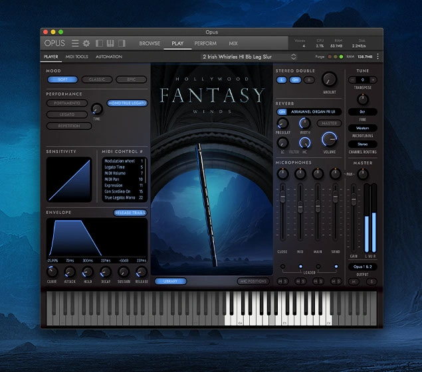The image size is (422, 372).
Task: Click the reverb filter HC knob
Action: (304, 143)
